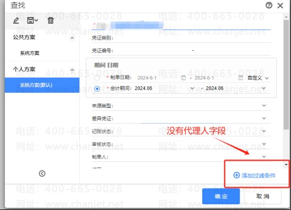The height and width of the screenshot is (210, 291).
Task: Click the 取消 button
Action: coord(263,196)
